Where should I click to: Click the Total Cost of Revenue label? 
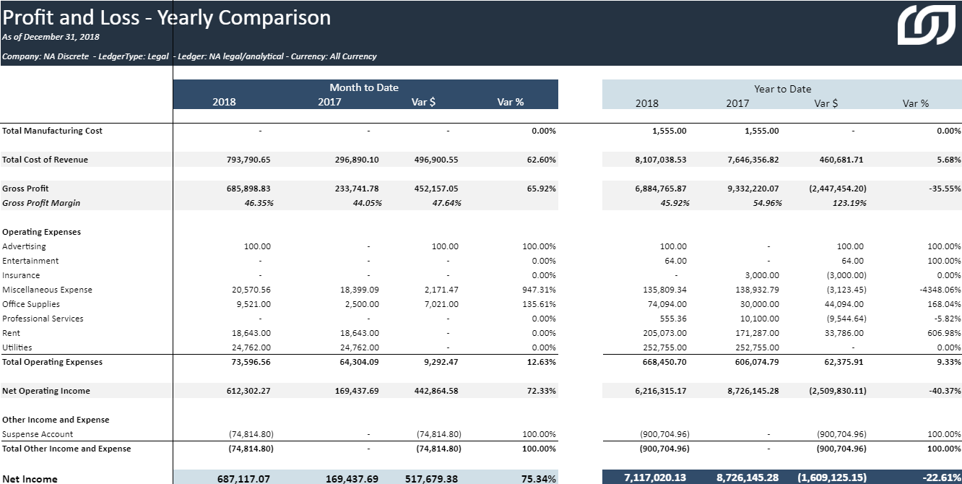[x=45, y=160]
